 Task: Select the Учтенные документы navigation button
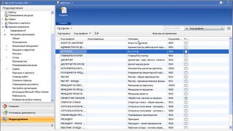tap(27, 113)
